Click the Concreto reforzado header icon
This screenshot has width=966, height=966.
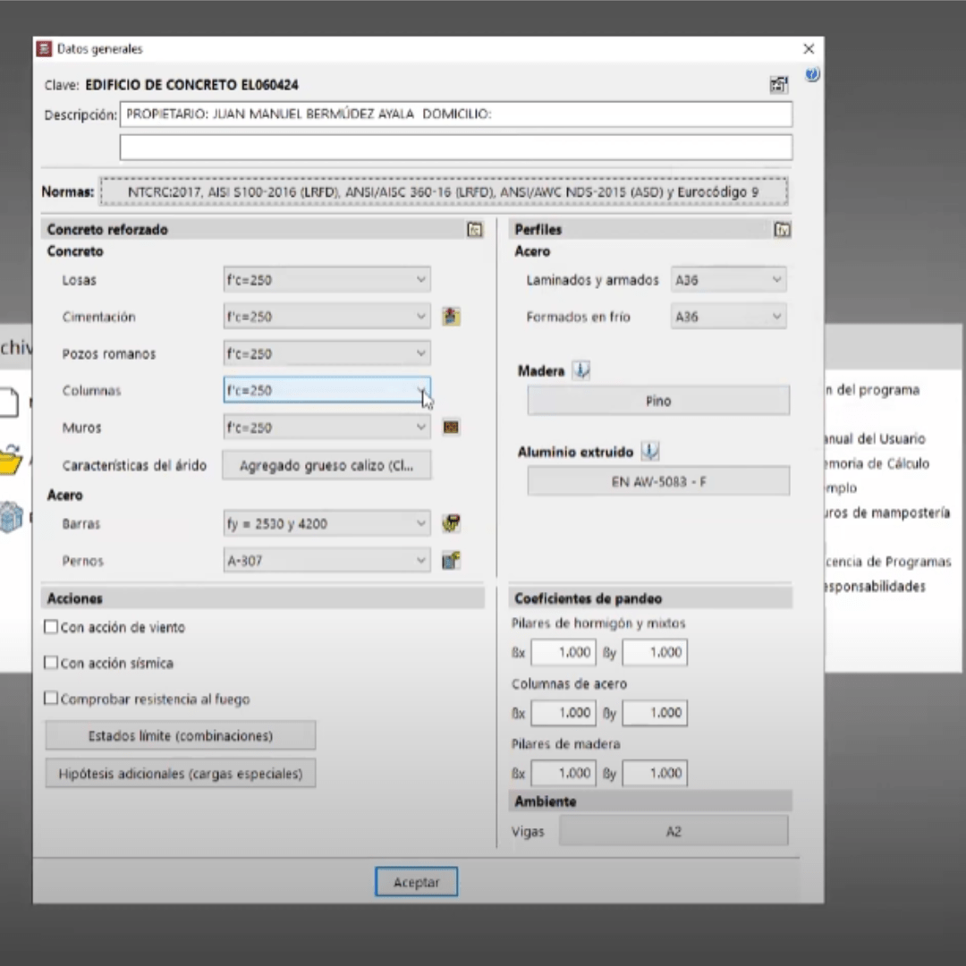click(475, 230)
